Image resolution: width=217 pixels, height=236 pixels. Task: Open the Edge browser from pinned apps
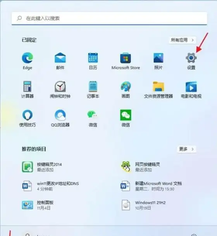(27, 61)
